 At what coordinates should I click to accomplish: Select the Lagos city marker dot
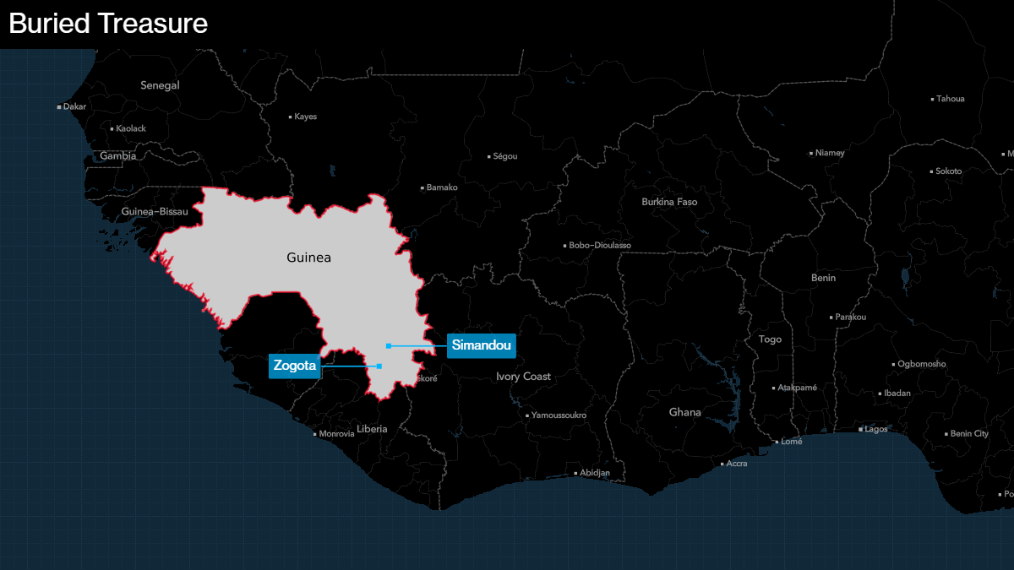(861, 430)
